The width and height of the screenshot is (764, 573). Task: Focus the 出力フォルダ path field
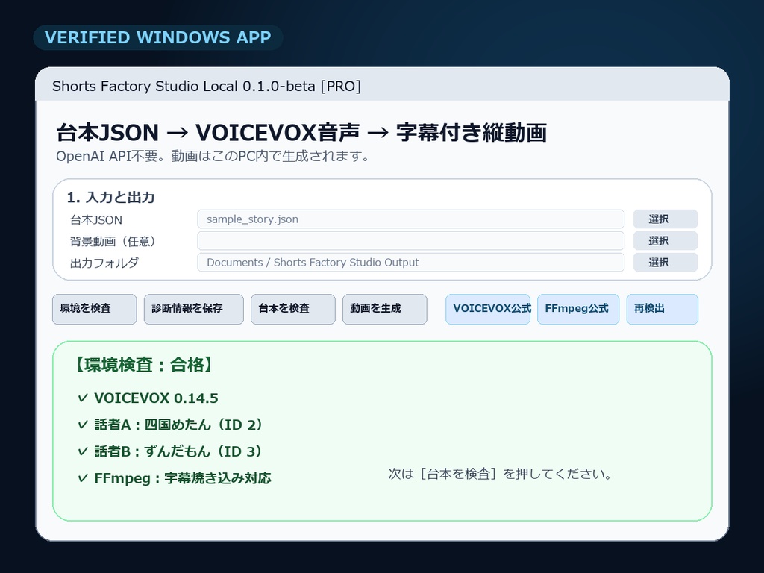coord(411,262)
